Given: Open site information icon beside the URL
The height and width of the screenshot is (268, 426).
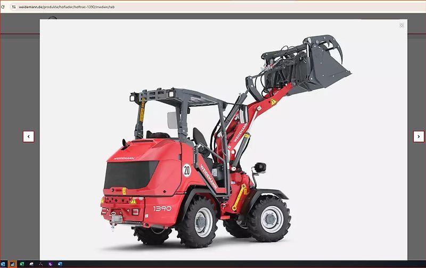Looking at the screenshot, I should pos(14,7).
